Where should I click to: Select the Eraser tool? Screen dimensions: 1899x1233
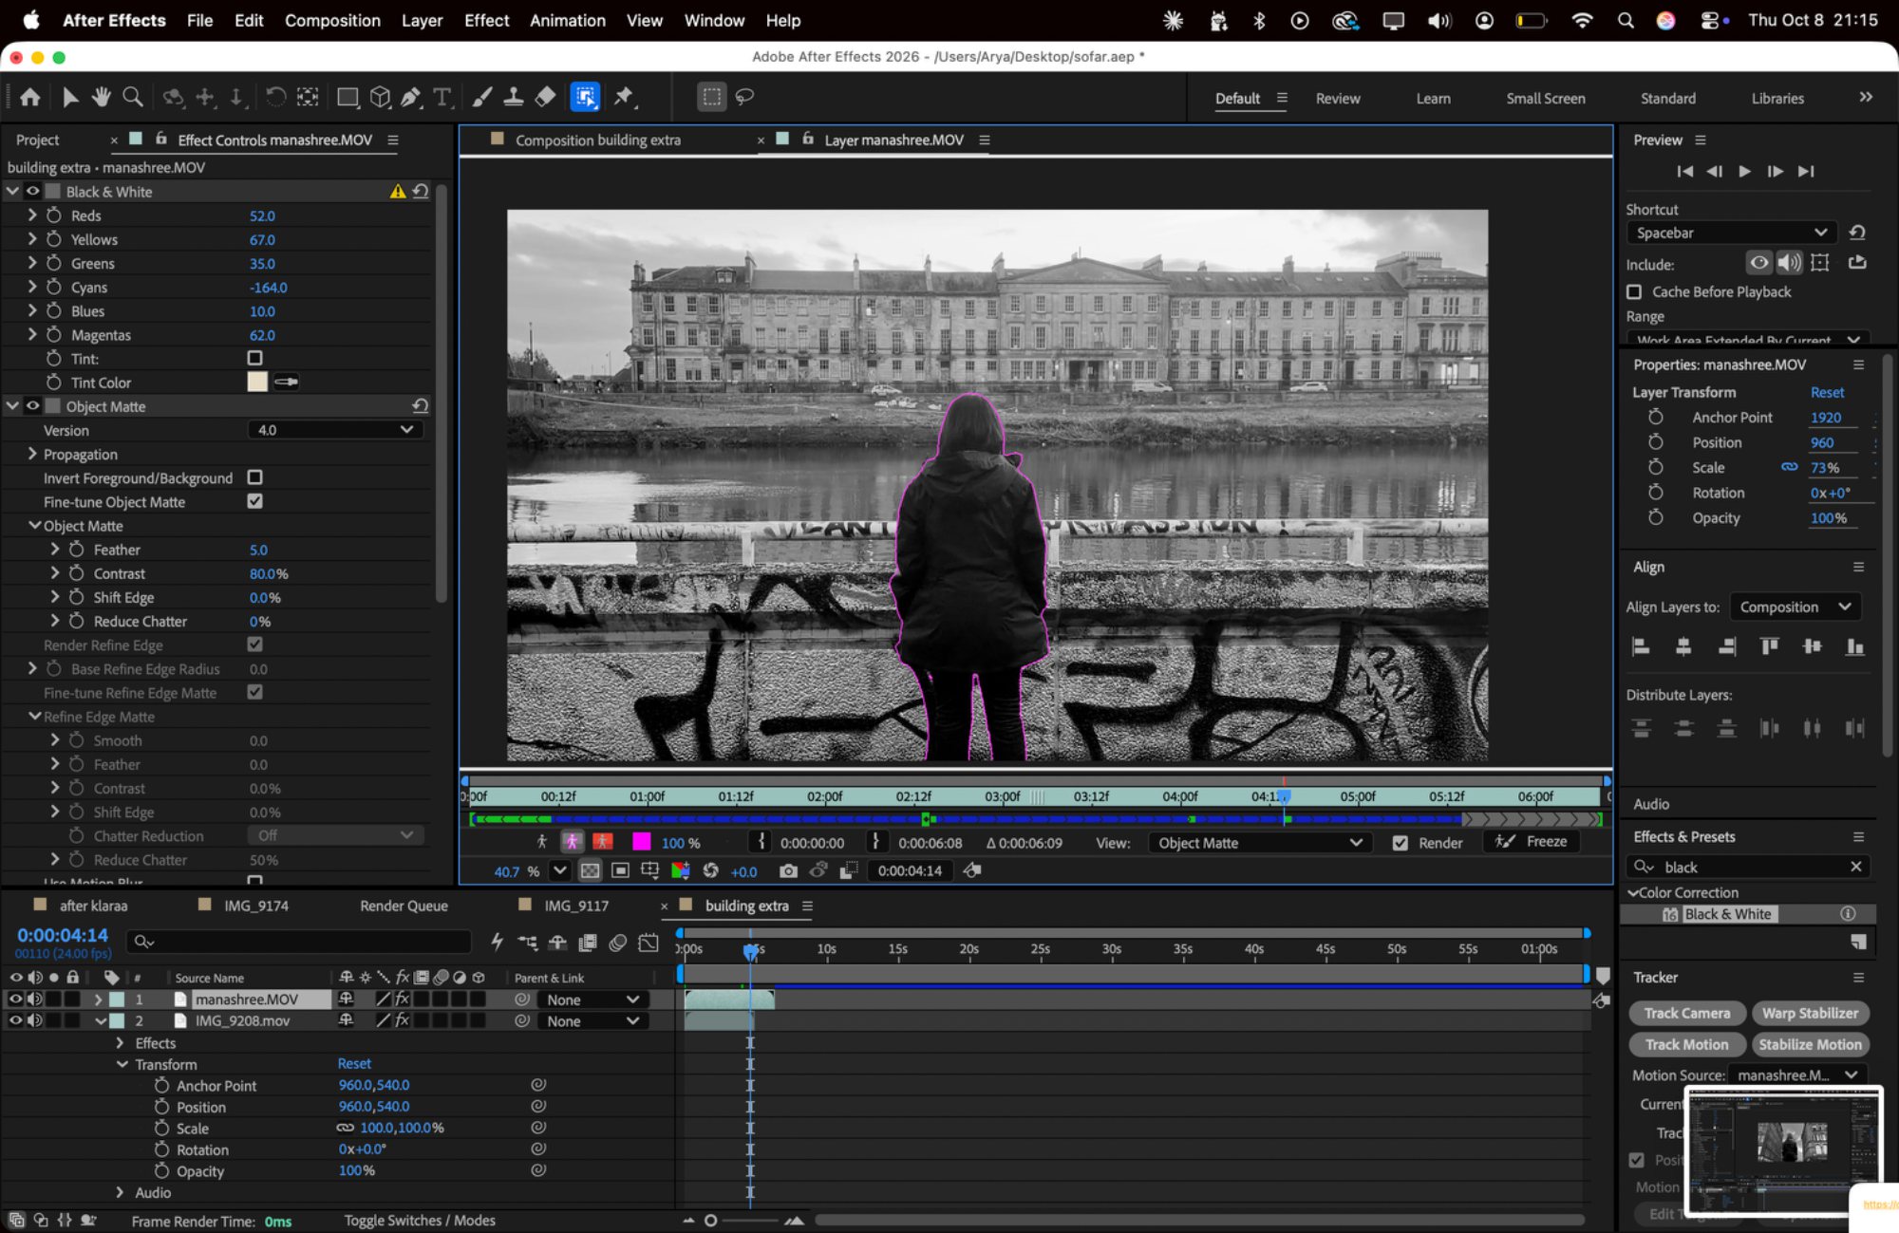(x=545, y=97)
